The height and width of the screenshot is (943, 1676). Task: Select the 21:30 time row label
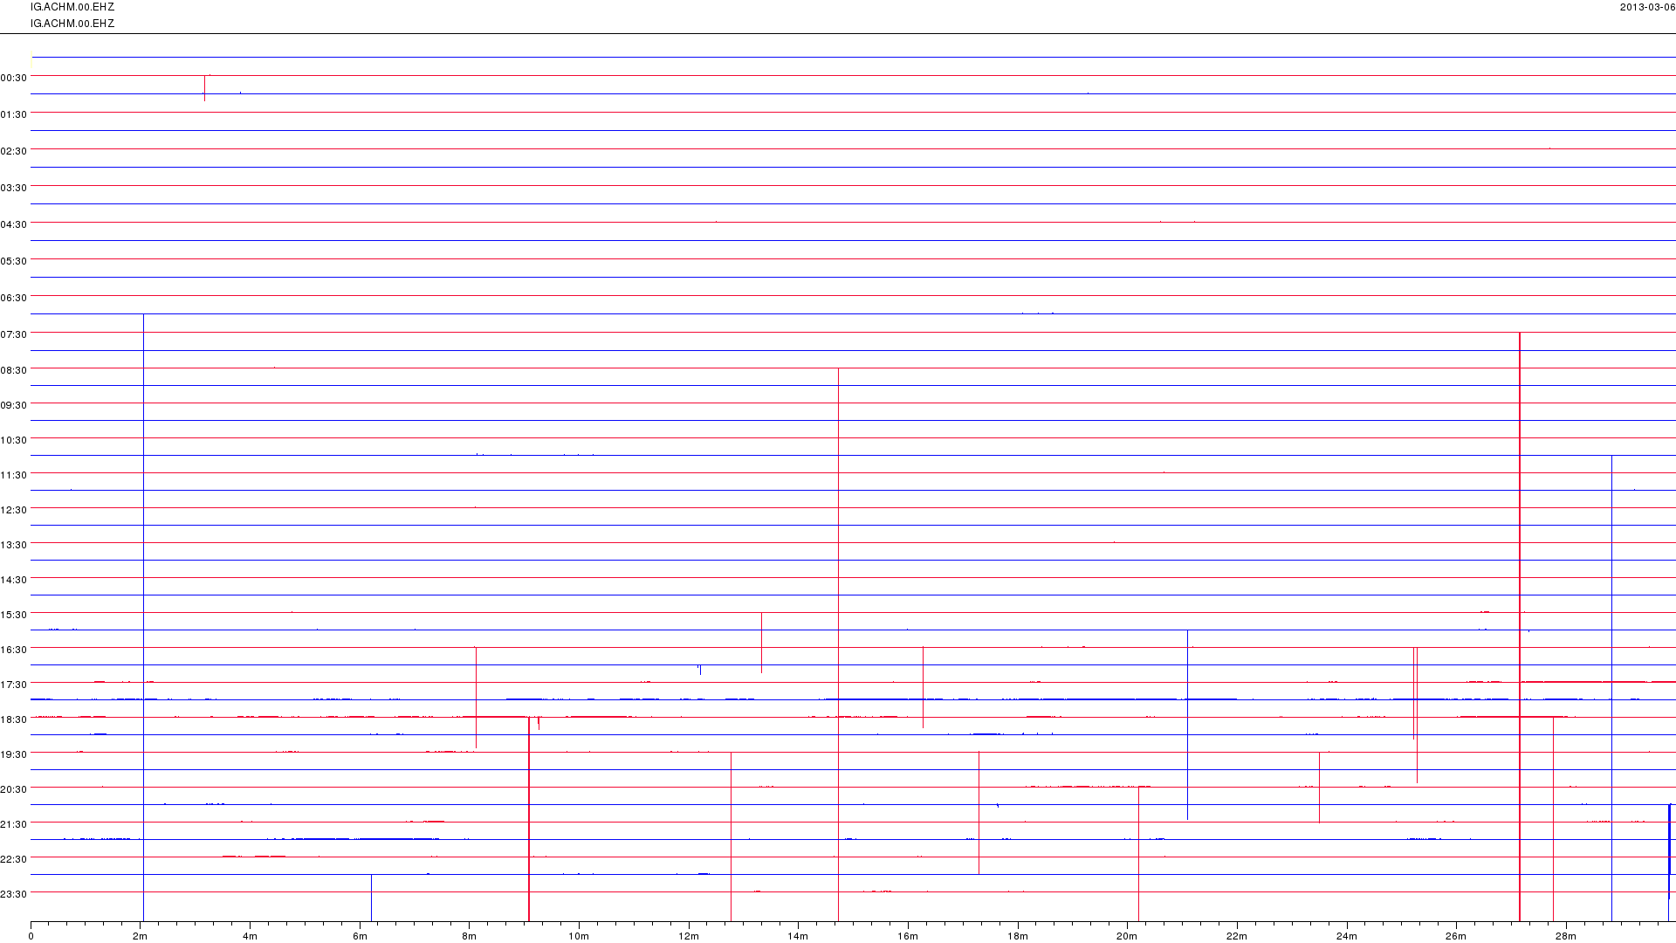coord(14,824)
